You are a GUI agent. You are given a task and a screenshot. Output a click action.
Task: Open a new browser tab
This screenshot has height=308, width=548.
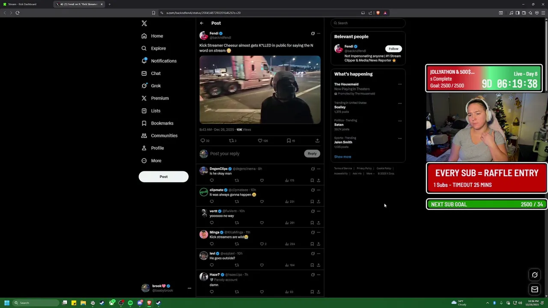(110, 4)
